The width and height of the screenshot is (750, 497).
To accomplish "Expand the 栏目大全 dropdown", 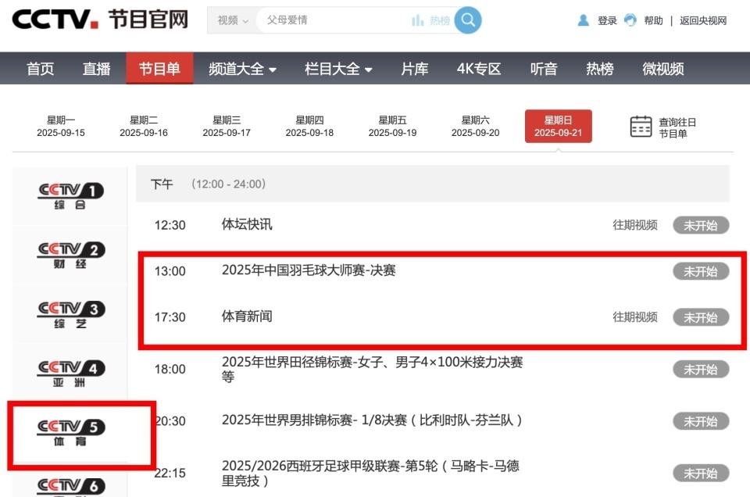I will (334, 69).
